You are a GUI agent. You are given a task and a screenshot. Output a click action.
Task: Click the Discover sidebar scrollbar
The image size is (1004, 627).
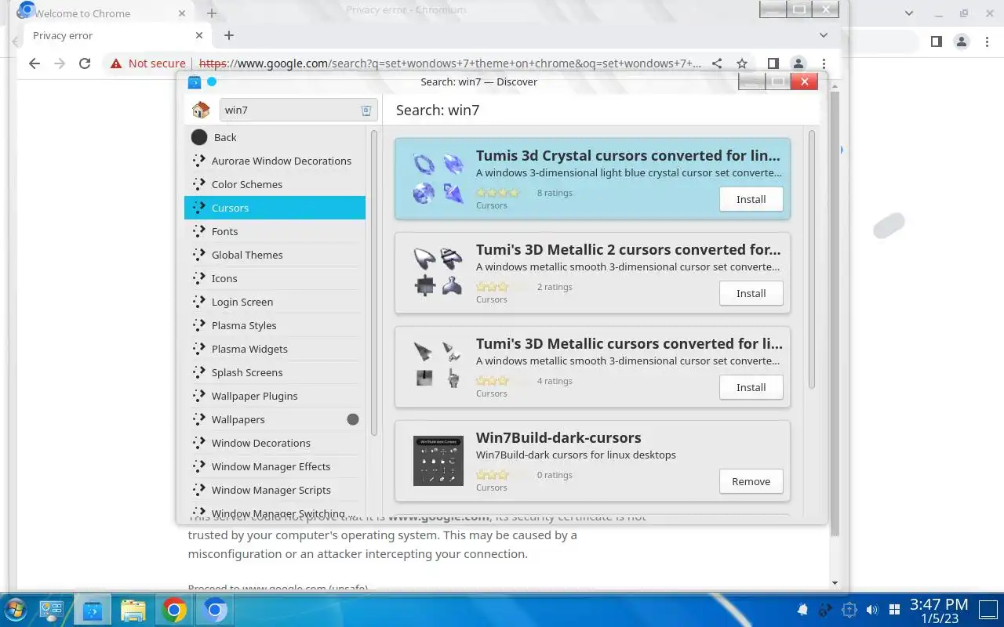tap(374, 282)
